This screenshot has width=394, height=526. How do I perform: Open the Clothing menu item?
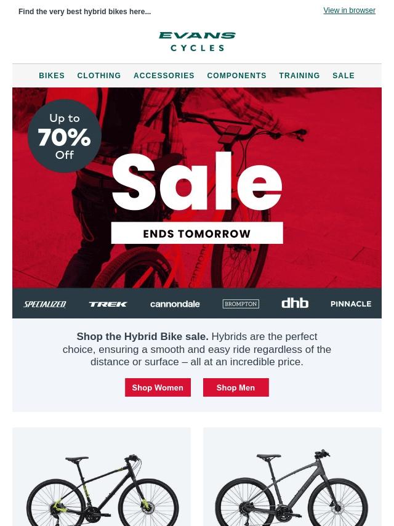(x=99, y=76)
